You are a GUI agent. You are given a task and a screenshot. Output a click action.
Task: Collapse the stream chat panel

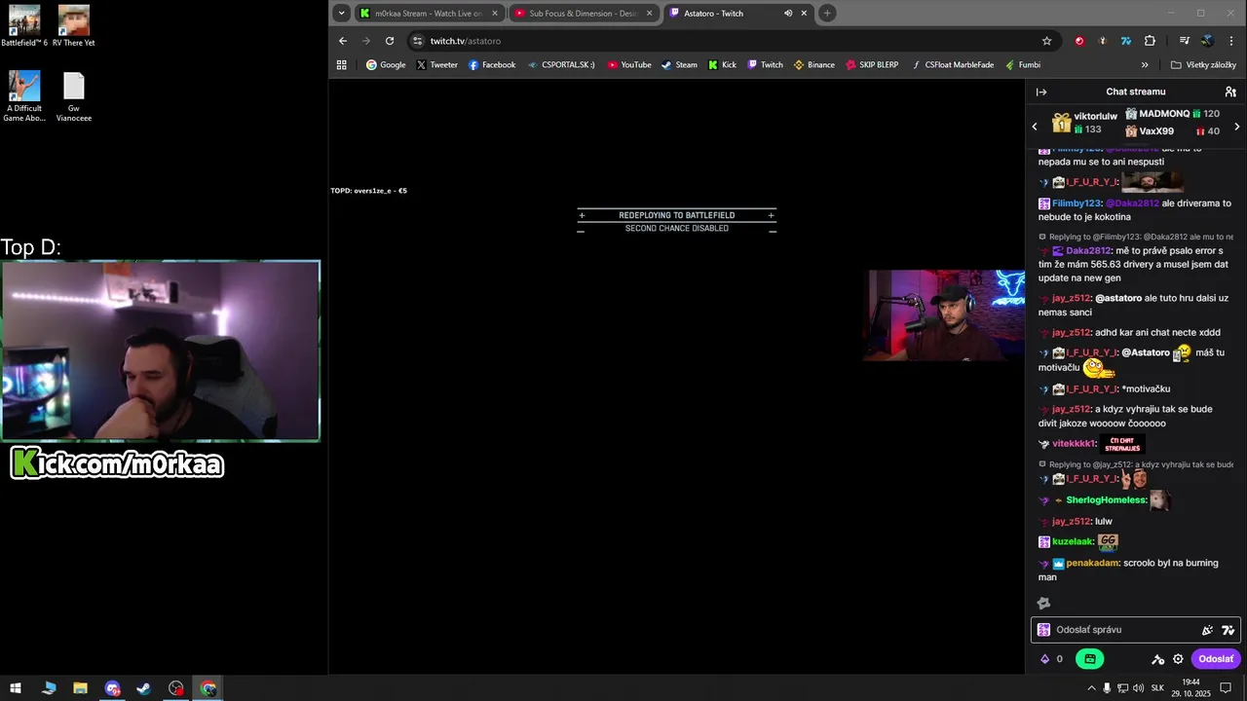click(1040, 92)
